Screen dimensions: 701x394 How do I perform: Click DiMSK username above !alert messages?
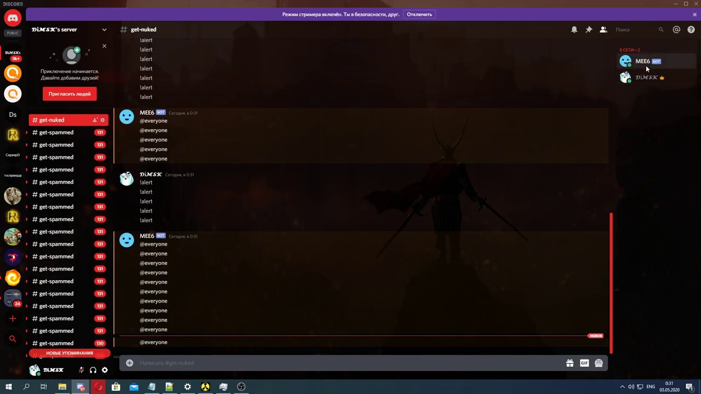(151, 175)
